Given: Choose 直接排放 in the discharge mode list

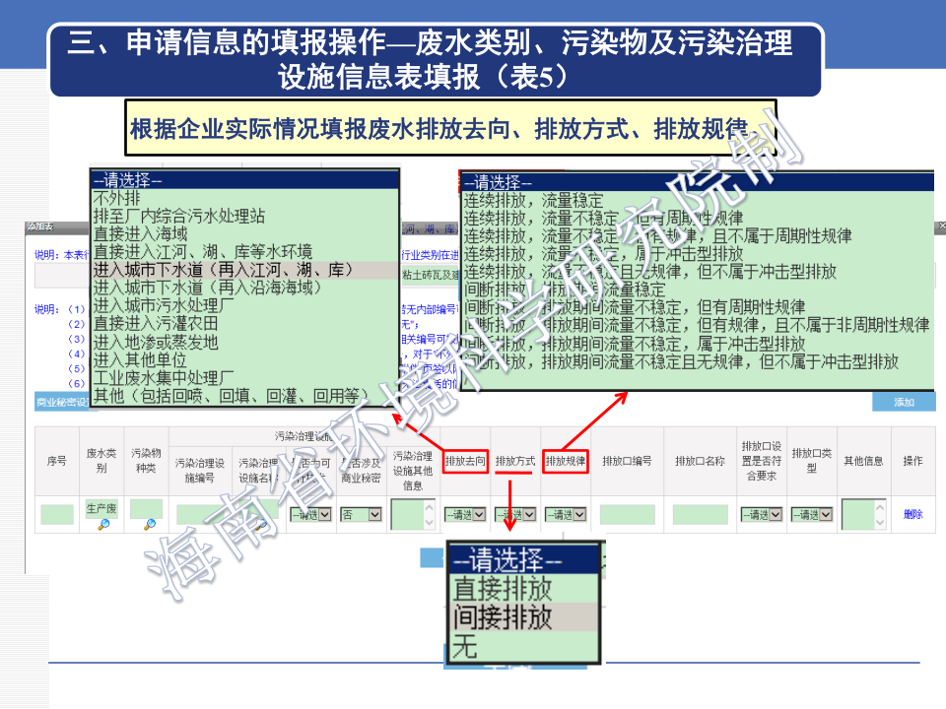Looking at the screenshot, I should tap(525, 588).
